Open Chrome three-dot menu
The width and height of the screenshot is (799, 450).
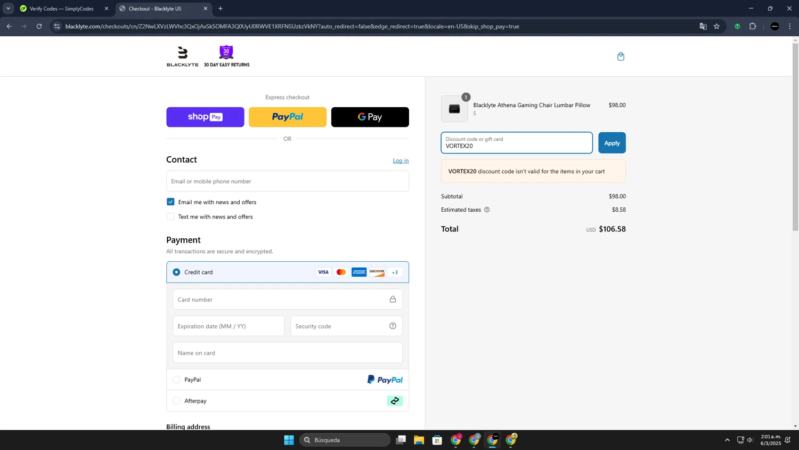pyautogui.click(x=790, y=26)
